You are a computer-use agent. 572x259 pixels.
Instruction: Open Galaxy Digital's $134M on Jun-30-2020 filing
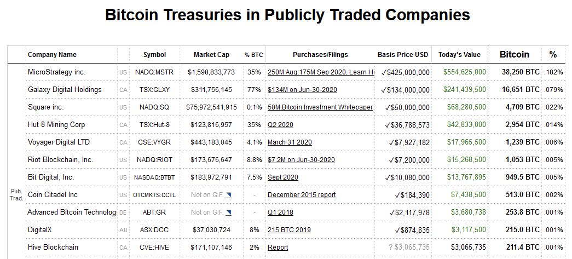[x=302, y=90]
